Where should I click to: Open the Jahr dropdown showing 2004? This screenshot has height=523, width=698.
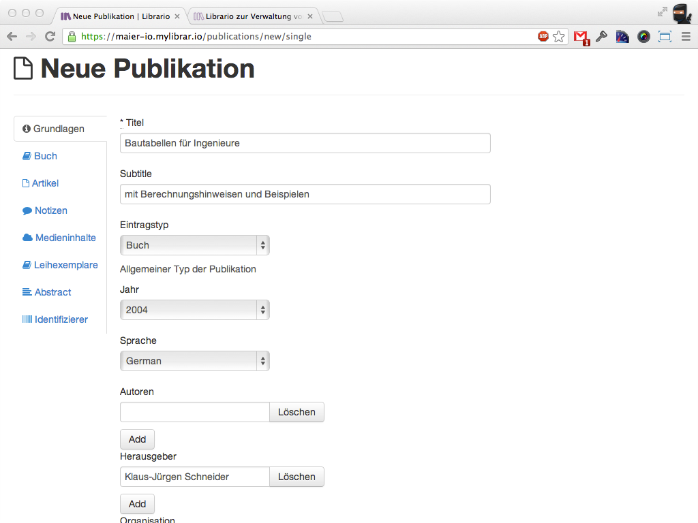(x=194, y=310)
